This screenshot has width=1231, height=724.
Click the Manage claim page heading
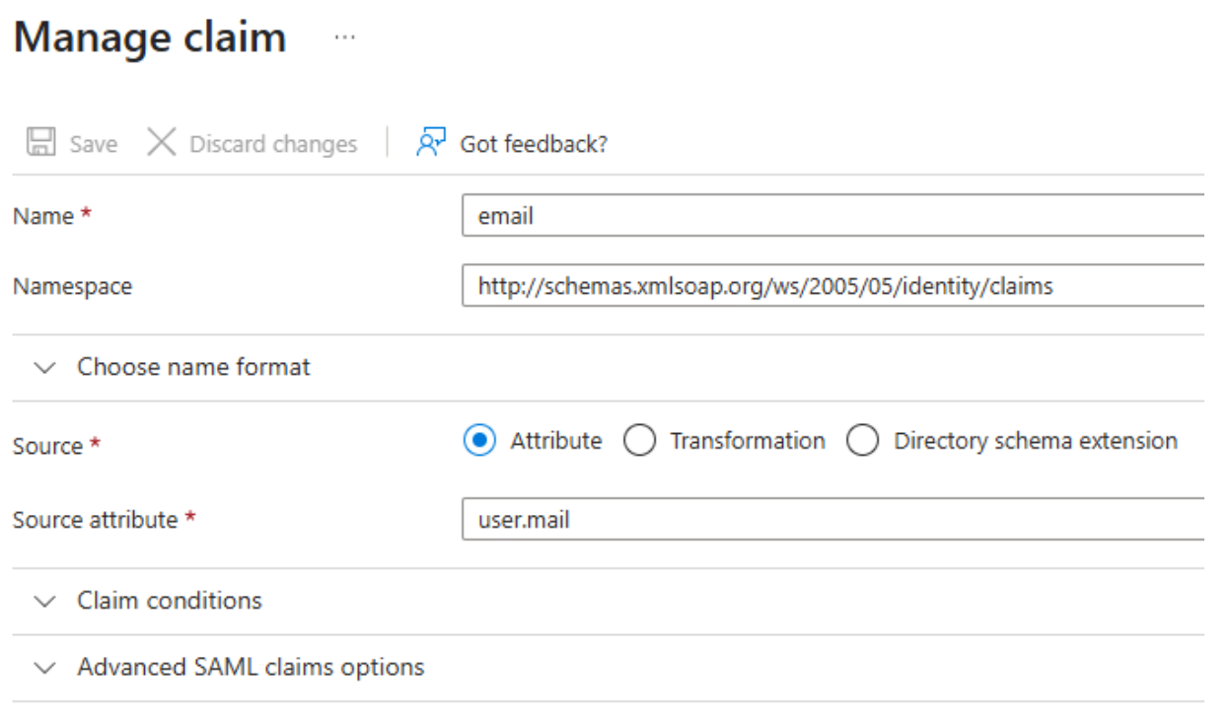150,37
